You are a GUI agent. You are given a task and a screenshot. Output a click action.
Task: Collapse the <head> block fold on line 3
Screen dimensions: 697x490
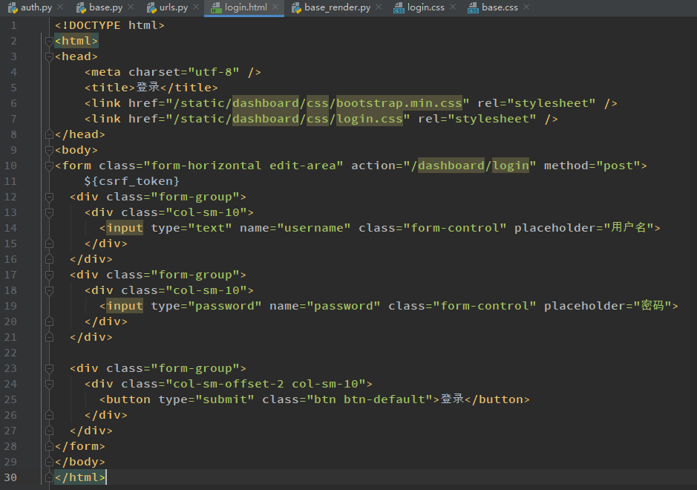[x=49, y=57]
